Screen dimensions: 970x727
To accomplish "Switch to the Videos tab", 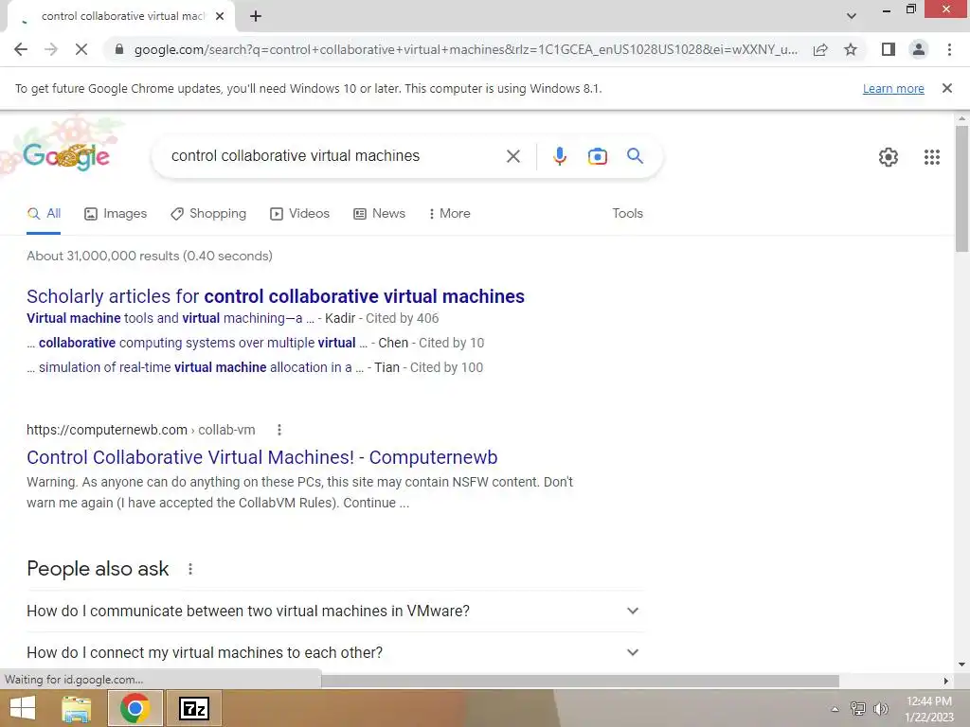I will [300, 213].
